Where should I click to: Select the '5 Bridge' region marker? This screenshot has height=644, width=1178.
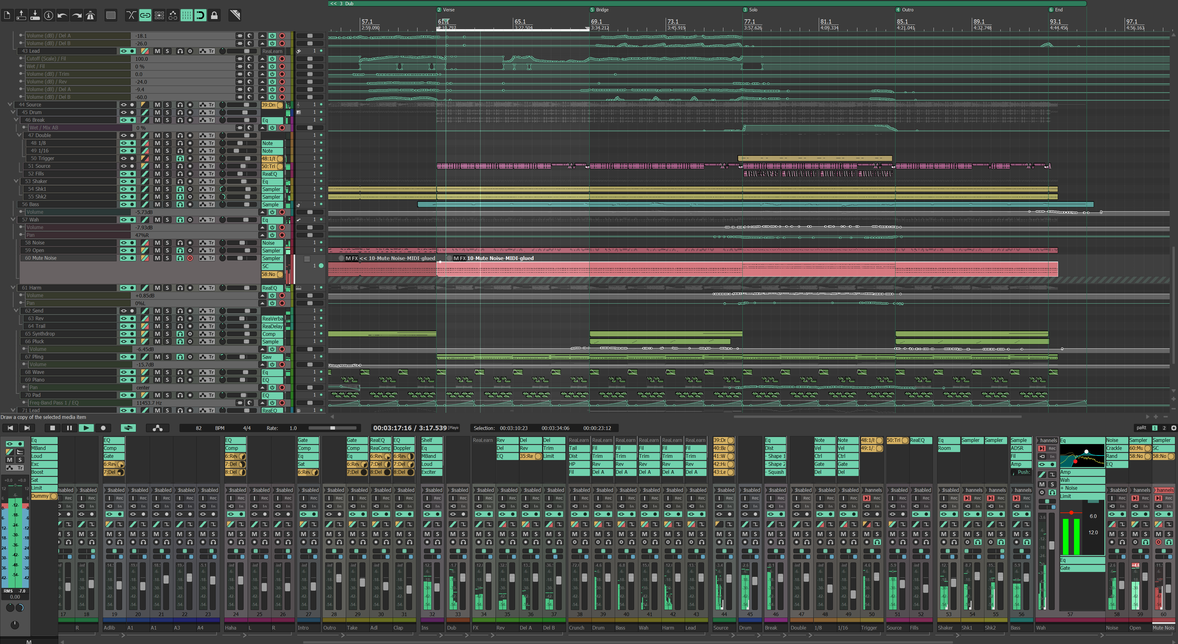599,10
